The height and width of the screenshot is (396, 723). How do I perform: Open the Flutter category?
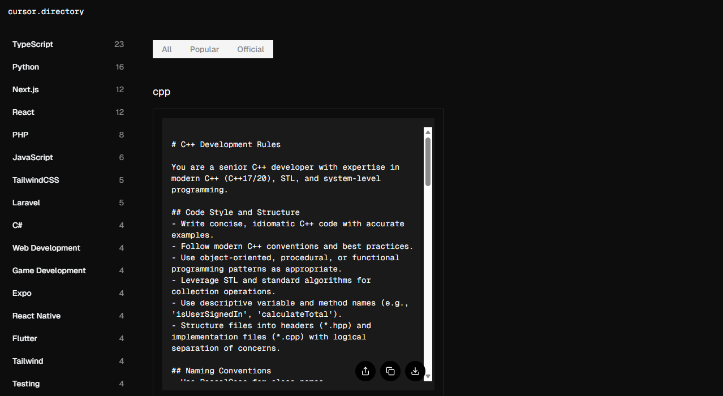pos(68,338)
